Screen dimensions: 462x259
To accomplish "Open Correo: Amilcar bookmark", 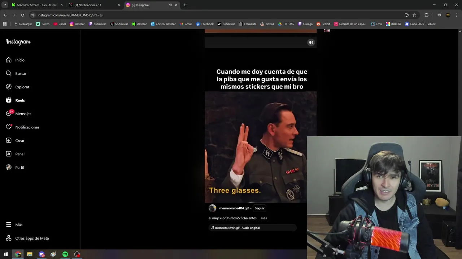I will click(163, 24).
